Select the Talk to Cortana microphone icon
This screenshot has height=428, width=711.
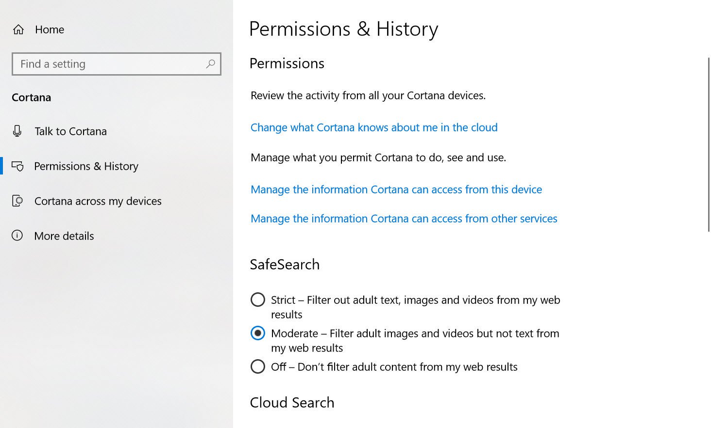coord(17,131)
